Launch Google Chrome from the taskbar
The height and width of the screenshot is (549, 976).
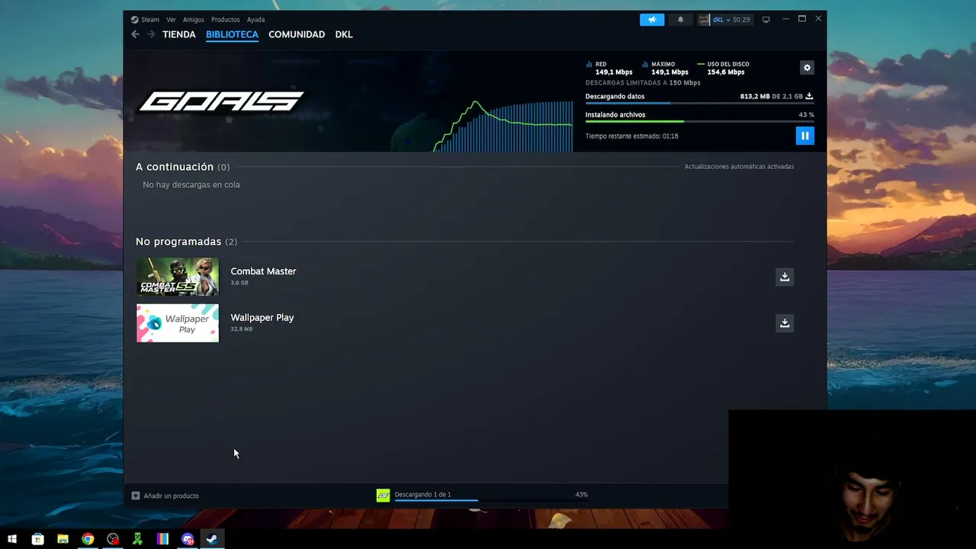tap(88, 539)
